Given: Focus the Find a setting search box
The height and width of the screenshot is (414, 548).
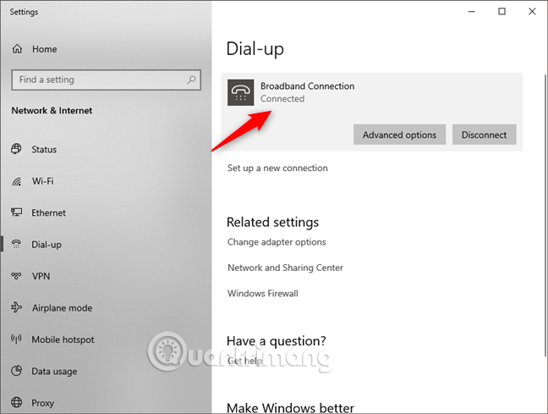Looking at the screenshot, I should point(97,80).
